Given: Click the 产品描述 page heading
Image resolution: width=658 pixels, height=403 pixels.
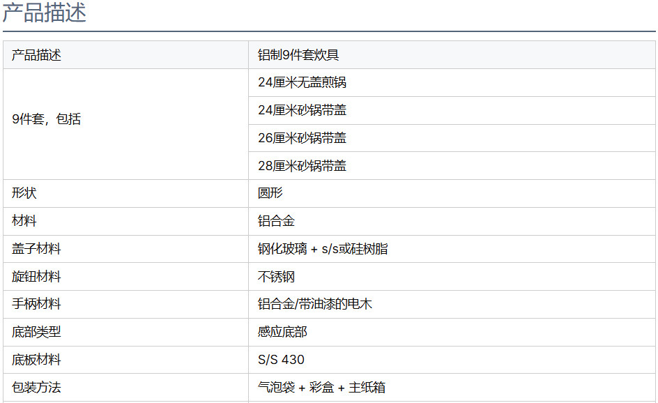Looking at the screenshot, I should pos(45,12).
